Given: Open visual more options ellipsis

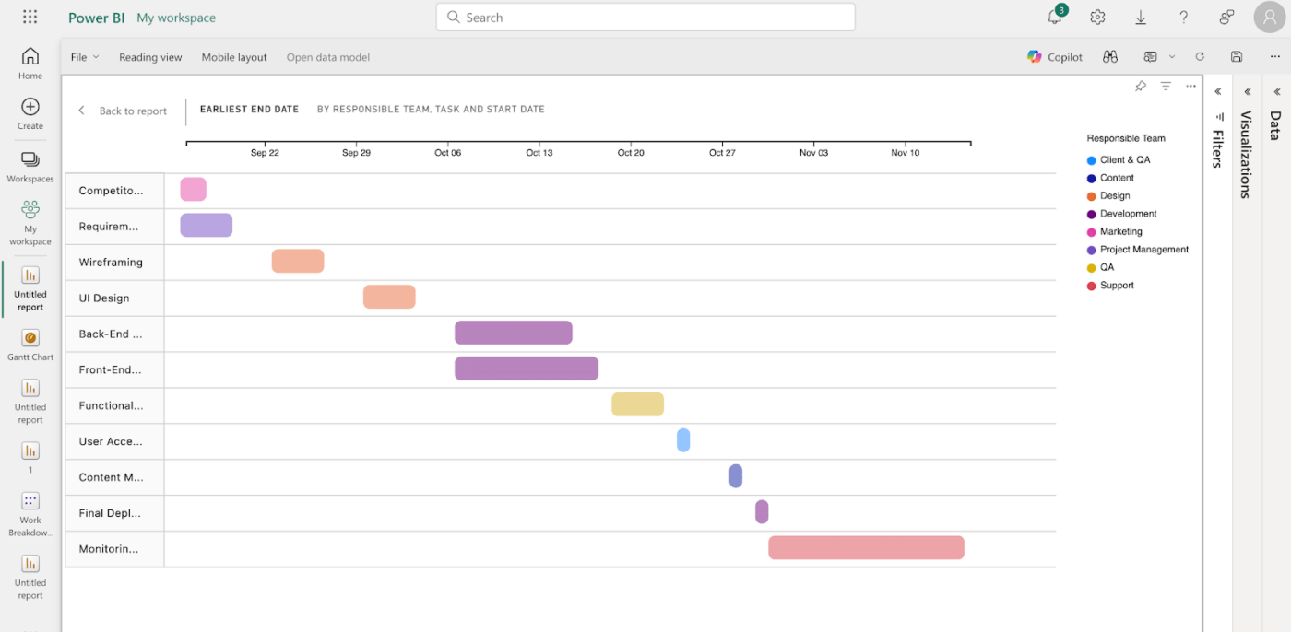Looking at the screenshot, I should 1190,87.
